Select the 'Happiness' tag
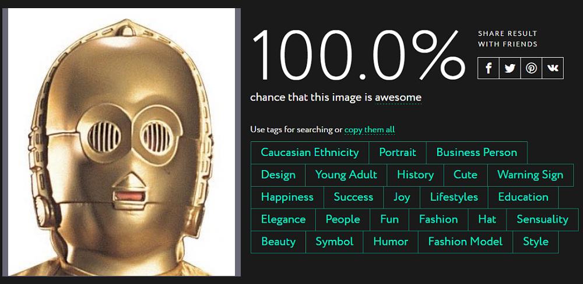The image size is (583, 284). [287, 197]
